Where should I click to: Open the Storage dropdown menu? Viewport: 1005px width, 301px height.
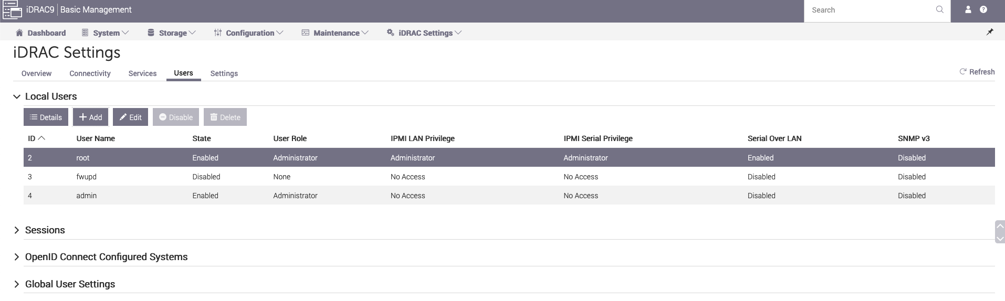(172, 33)
